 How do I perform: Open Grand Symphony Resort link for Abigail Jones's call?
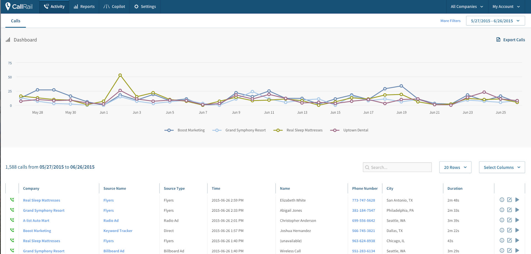44,211
